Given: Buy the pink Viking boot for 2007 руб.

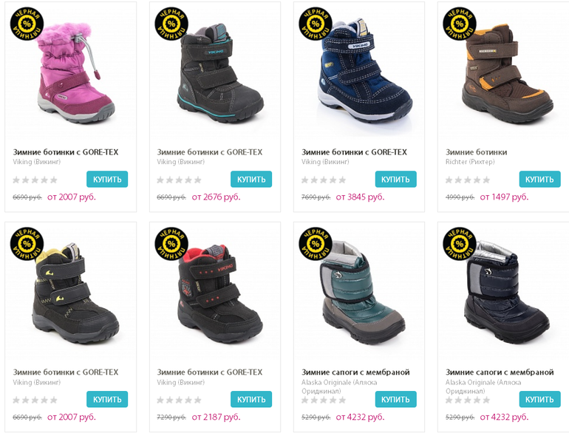Looking at the screenshot, I should (107, 180).
